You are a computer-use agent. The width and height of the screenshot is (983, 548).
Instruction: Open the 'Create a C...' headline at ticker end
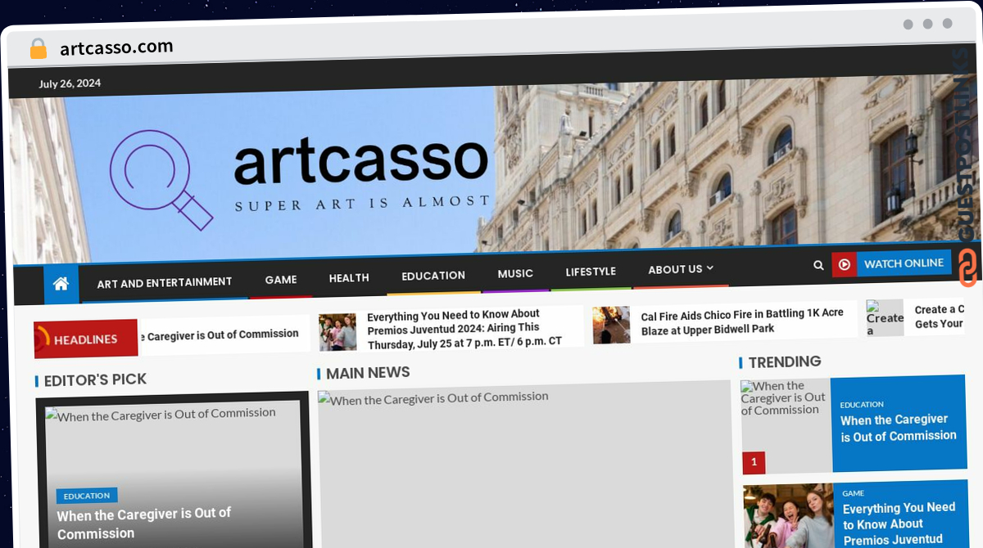click(939, 317)
